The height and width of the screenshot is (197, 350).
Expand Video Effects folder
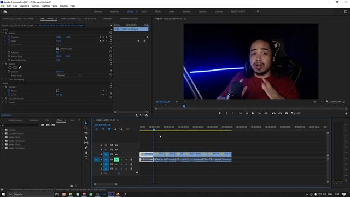pos(3,144)
